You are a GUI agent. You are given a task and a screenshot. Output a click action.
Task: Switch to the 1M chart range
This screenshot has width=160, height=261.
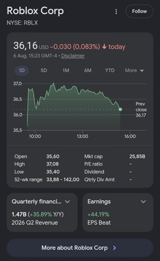click(x=66, y=70)
